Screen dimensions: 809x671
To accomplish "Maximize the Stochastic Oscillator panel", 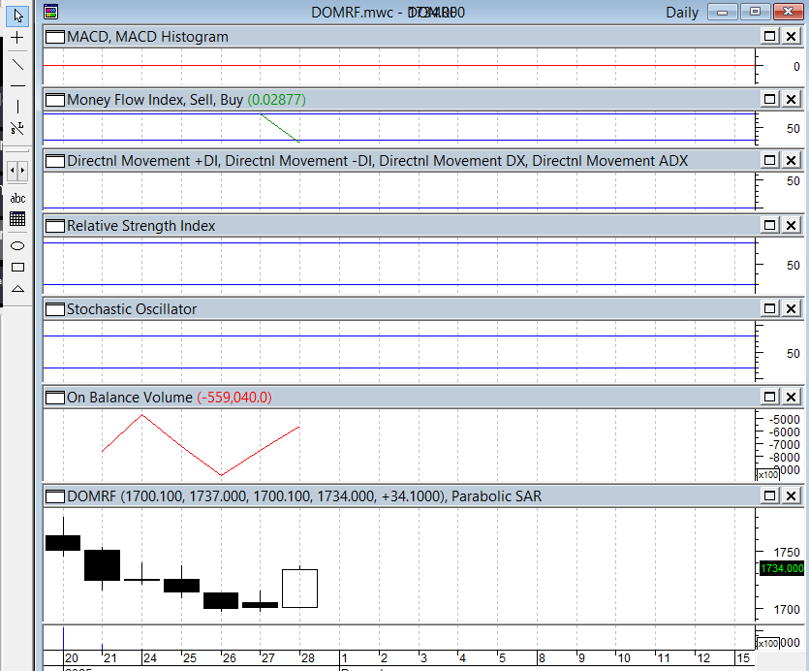I will (x=770, y=308).
